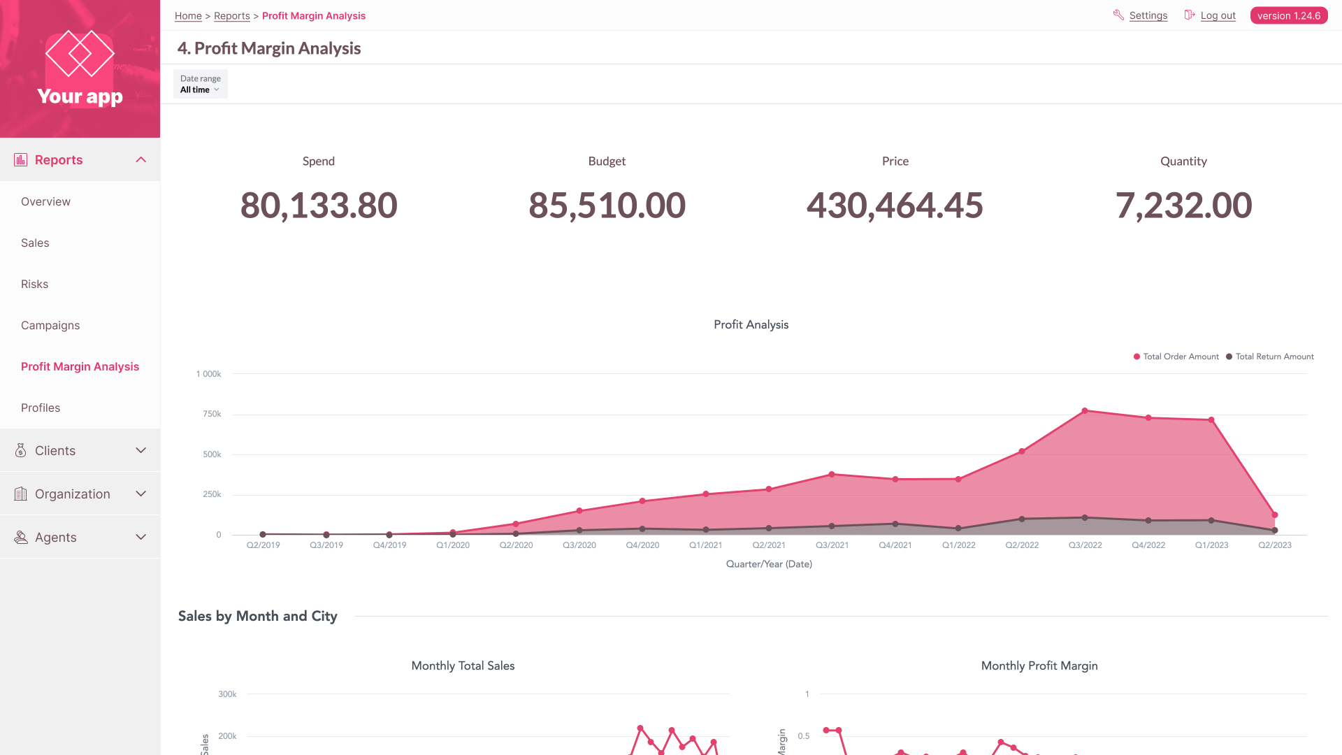Navigate to Sales report section
The height and width of the screenshot is (755, 1342).
[x=34, y=243]
